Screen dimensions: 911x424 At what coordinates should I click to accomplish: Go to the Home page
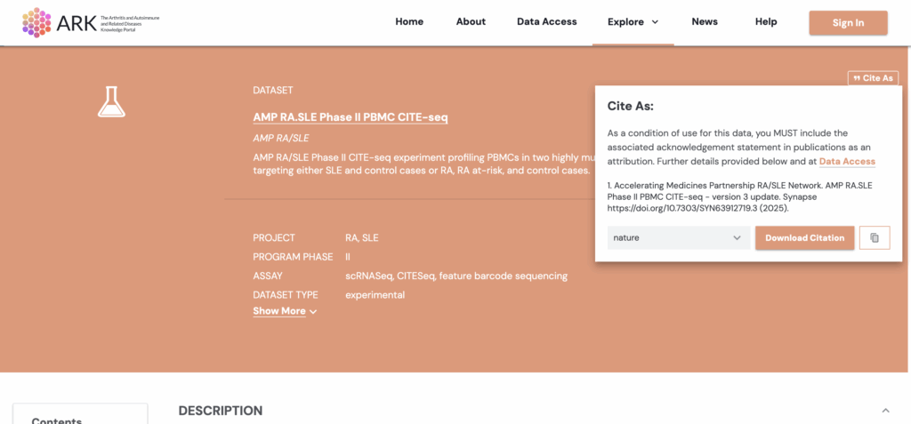[x=409, y=22]
